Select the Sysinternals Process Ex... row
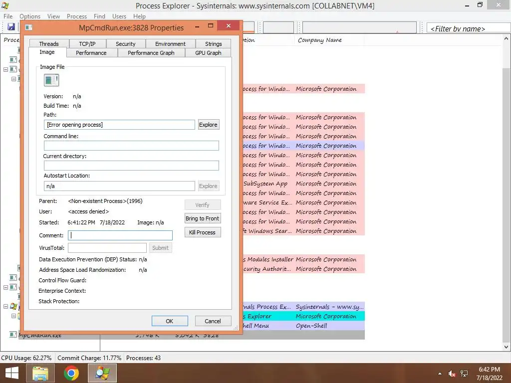The image size is (511, 383). 304,307
